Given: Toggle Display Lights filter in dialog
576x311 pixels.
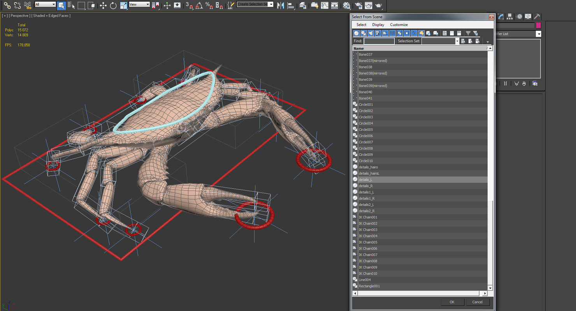Looking at the screenshot, I should pyautogui.click(x=371, y=33).
